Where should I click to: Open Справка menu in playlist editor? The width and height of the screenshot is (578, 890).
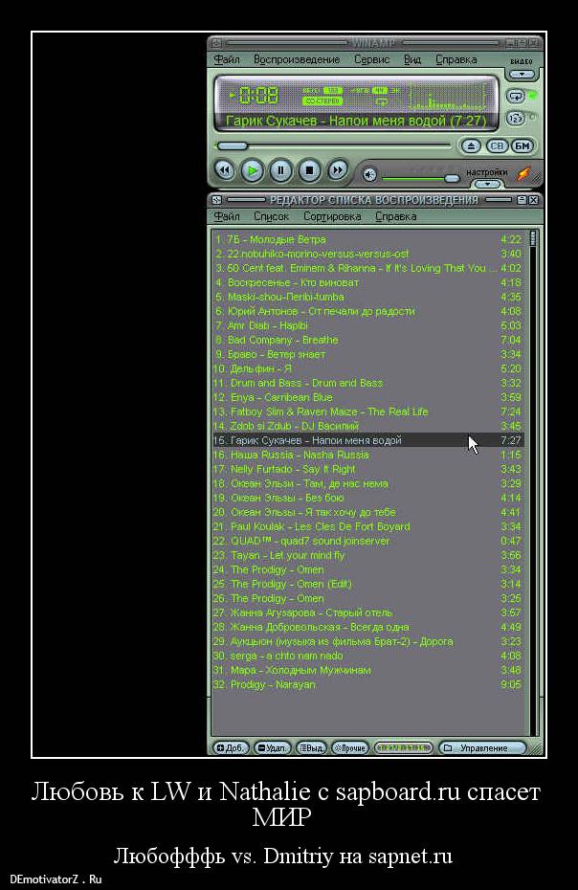396,216
